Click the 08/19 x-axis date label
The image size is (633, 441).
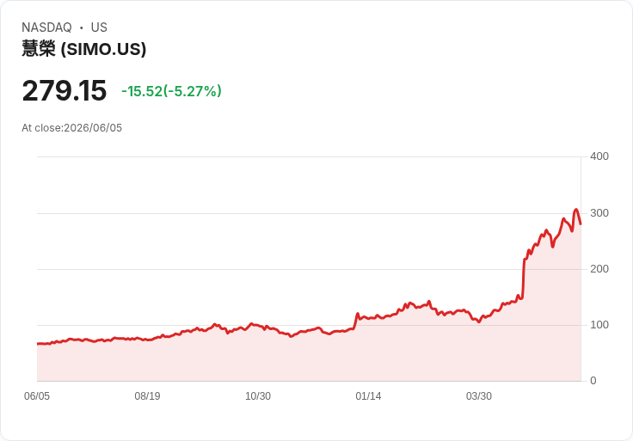[147, 395]
